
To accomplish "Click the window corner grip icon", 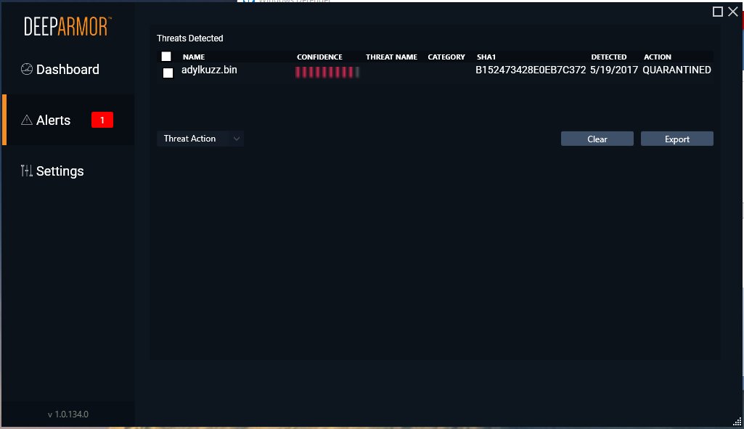I will 737,422.
